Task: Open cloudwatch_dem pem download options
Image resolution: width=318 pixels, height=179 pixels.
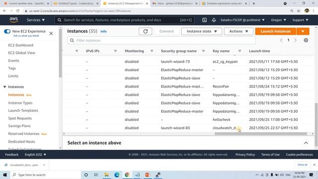Action: (44, 165)
